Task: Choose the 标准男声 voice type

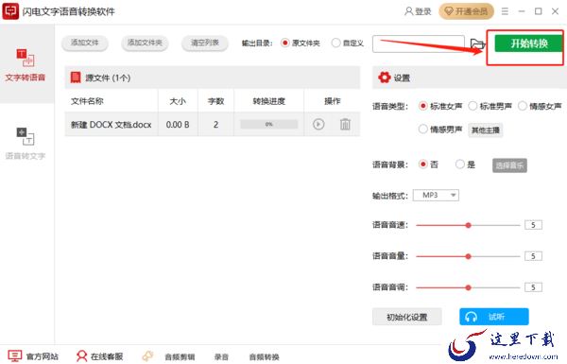Action: (472, 106)
